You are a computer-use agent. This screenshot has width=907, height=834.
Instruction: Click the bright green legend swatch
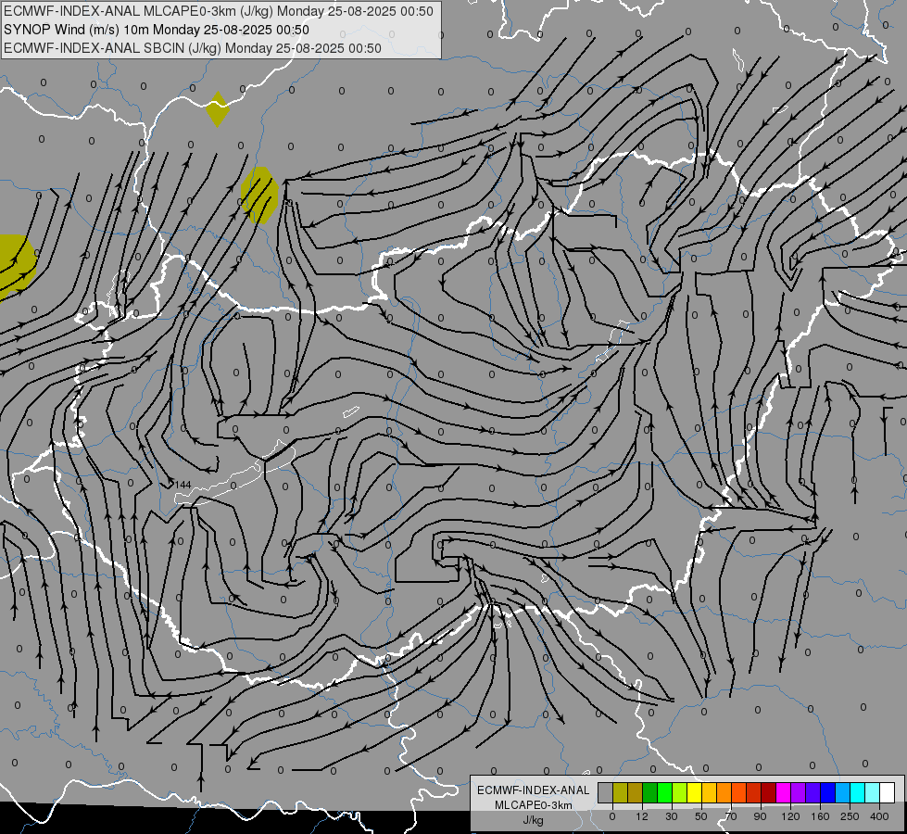(x=664, y=792)
